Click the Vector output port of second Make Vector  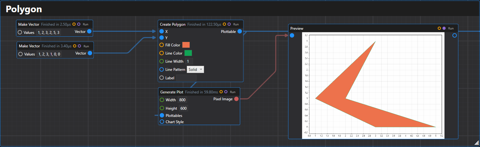(x=90, y=54)
